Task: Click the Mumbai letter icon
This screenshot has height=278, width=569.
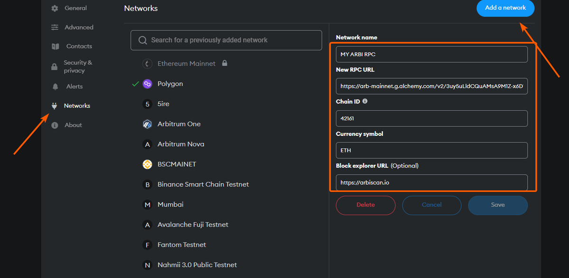Action: (147, 205)
